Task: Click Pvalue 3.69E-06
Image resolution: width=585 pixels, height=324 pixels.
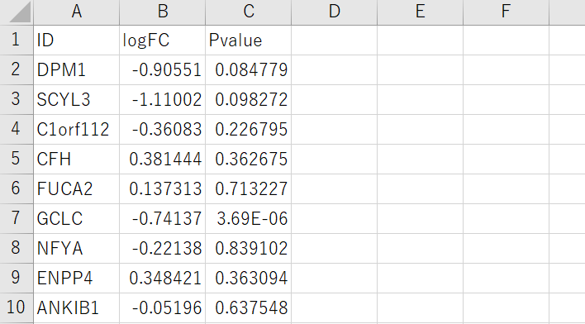Action: point(249,219)
